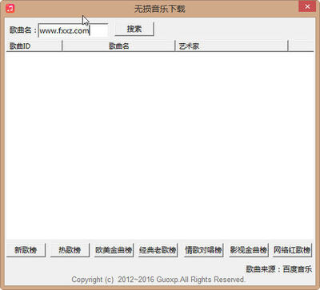Open the 网络红歌榜 chart
The height and width of the screenshot is (290, 320).
(x=292, y=250)
